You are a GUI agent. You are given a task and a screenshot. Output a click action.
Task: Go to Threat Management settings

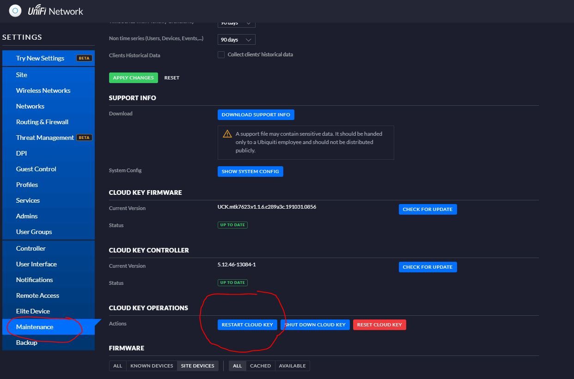pos(45,138)
